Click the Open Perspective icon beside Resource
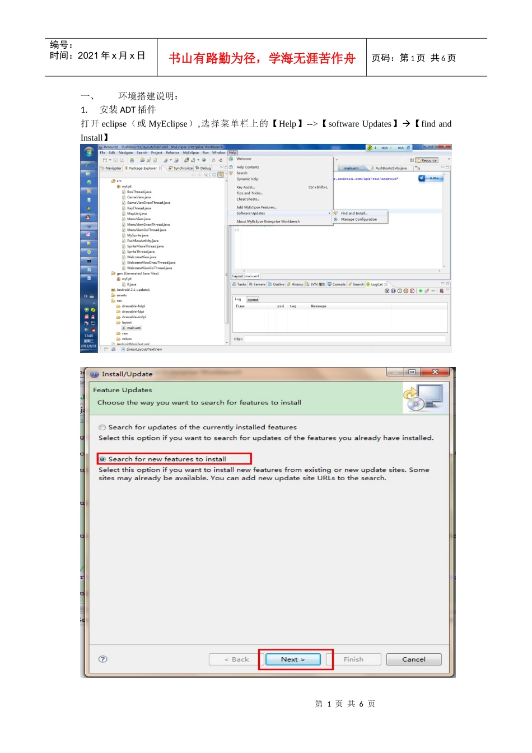 (x=412, y=160)
